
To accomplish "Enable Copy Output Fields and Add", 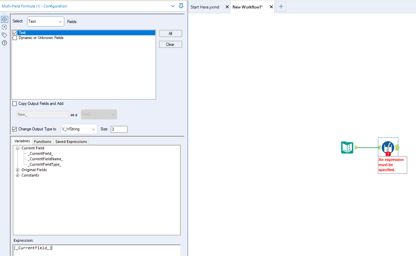I will tap(14, 104).
